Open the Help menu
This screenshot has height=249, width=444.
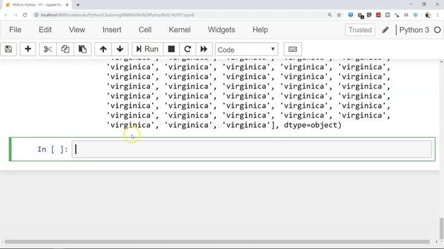tap(260, 30)
